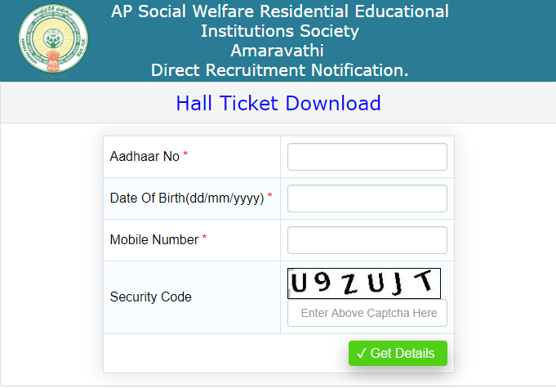The image size is (556, 388).
Task: Click the red asterisk beside Aadhaar No
Action: [185, 154]
